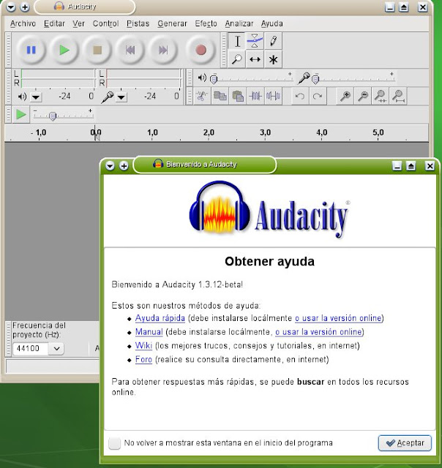This screenshot has width=442, height=468.
Task: Open the Editar menu
Action: [54, 23]
